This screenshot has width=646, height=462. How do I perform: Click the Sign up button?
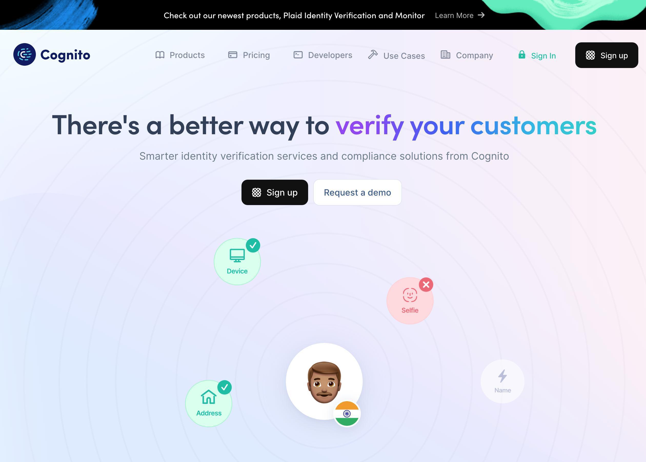[607, 55]
